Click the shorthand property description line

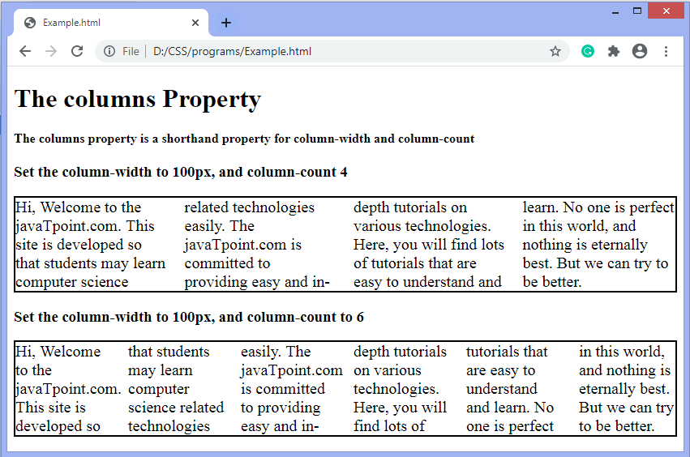pyautogui.click(x=244, y=139)
